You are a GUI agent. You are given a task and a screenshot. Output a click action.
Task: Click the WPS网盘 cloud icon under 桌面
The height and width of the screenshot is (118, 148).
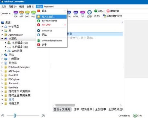[x=6, y=27]
